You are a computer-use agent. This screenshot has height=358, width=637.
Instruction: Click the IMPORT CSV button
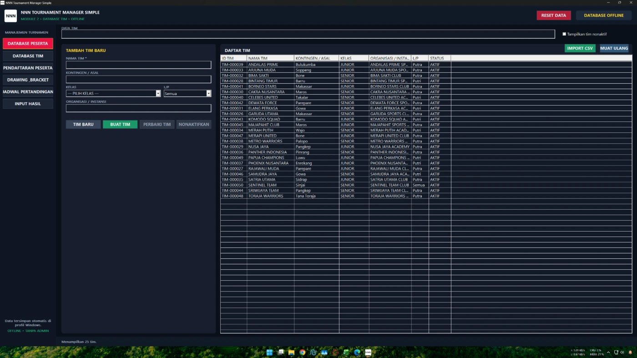[580, 48]
